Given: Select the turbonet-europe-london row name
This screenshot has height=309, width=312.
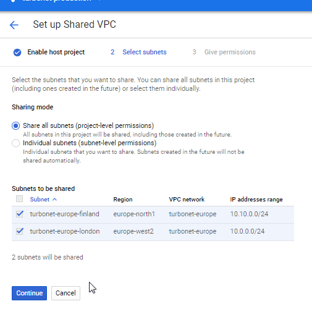Looking at the screenshot, I should 65,231.
